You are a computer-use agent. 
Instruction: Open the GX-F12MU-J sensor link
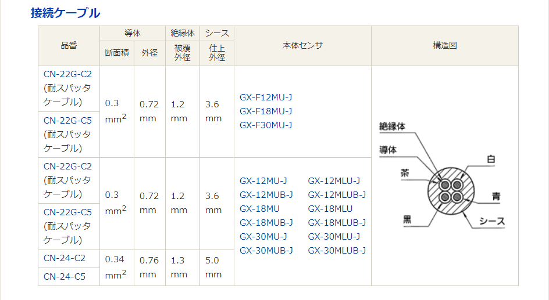click(x=266, y=97)
